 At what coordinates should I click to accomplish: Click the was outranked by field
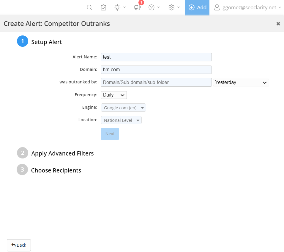156,83
